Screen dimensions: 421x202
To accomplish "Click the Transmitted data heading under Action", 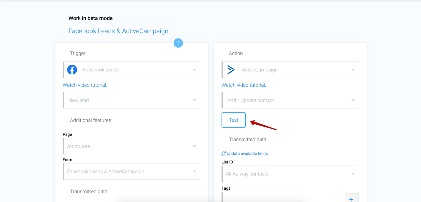I will click(x=247, y=139).
